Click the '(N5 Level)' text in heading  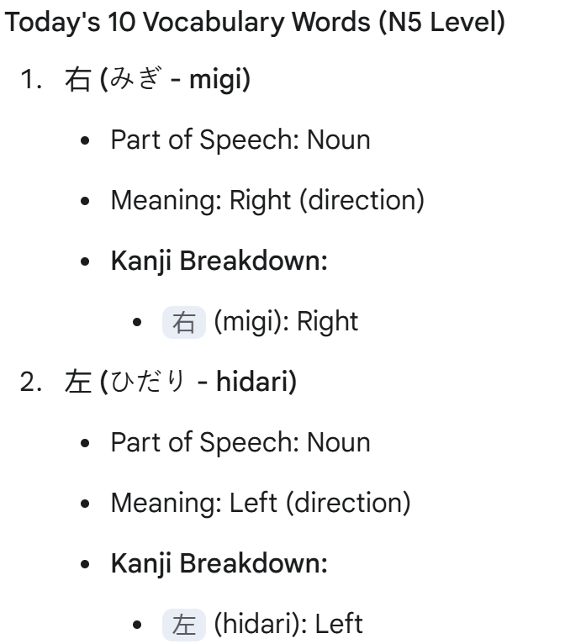(441, 22)
